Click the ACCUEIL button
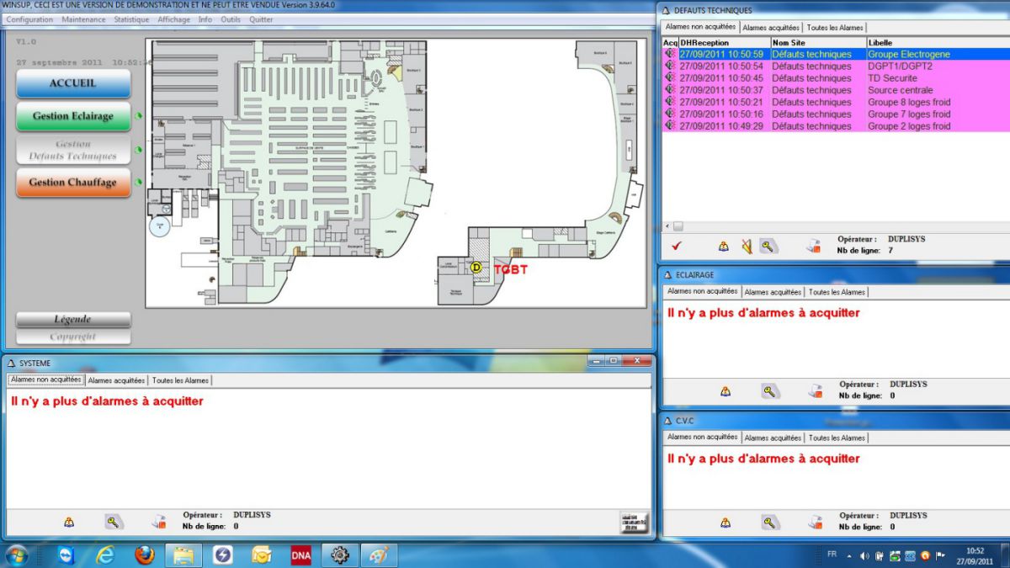1010x568 pixels. click(73, 83)
